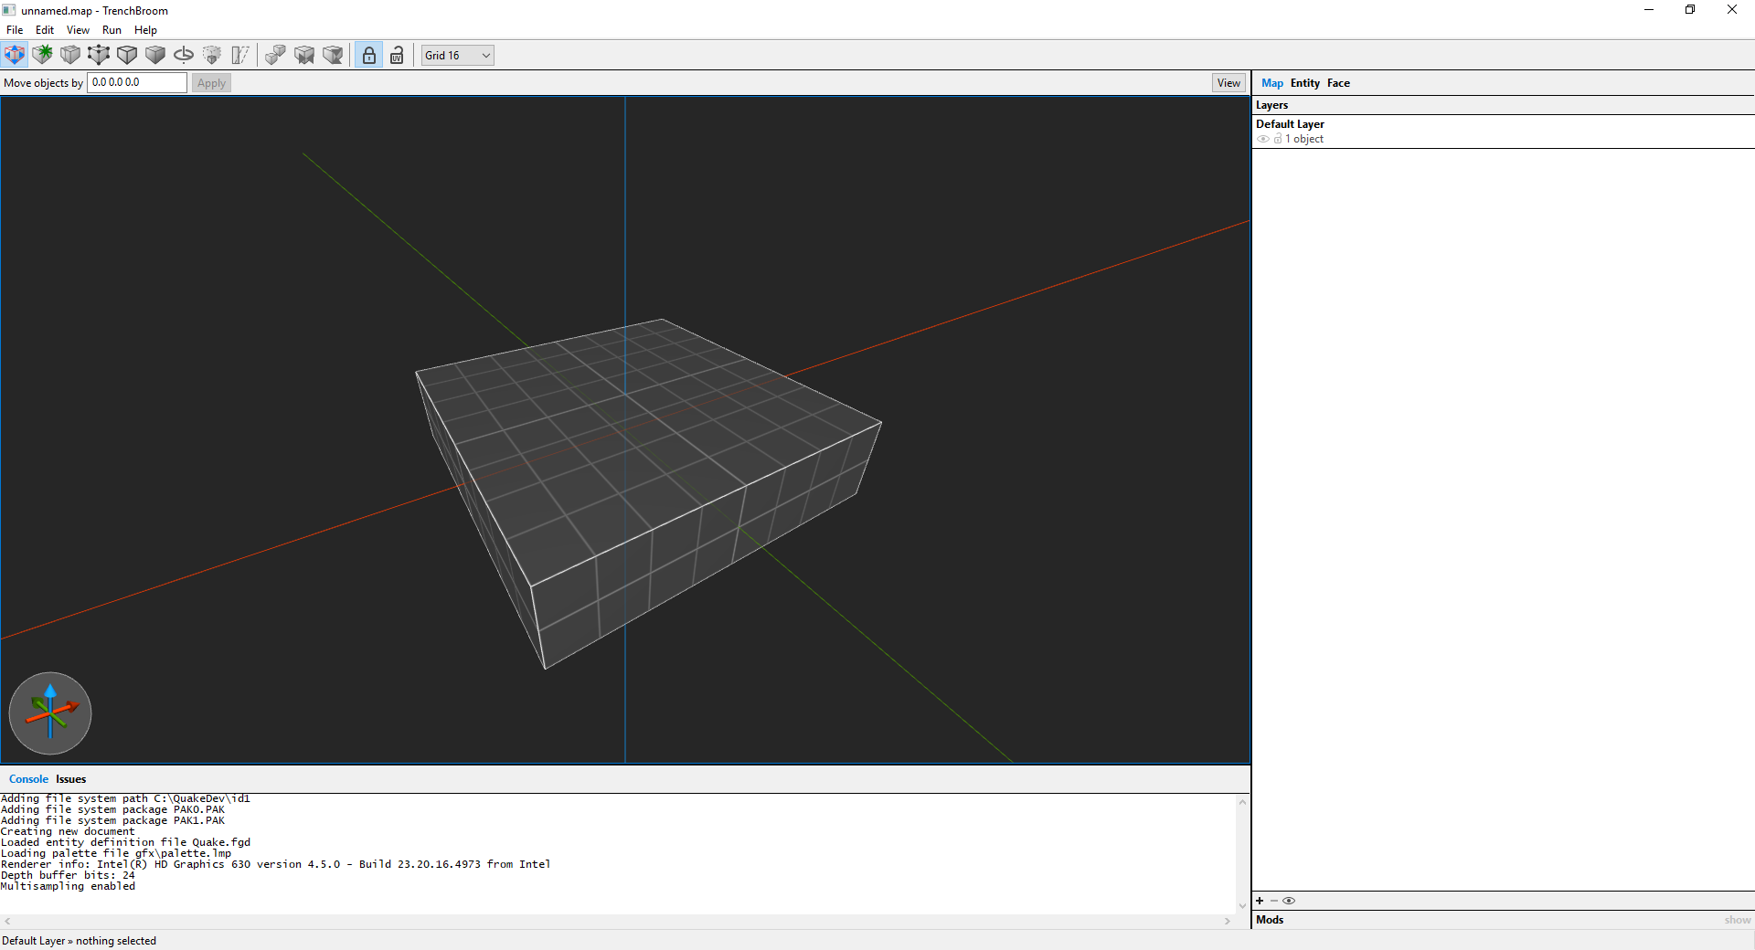This screenshot has height=950, width=1755.
Task: Open the Run menu
Action: (x=112, y=29)
